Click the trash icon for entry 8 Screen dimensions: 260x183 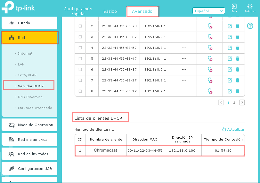(238, 91)
